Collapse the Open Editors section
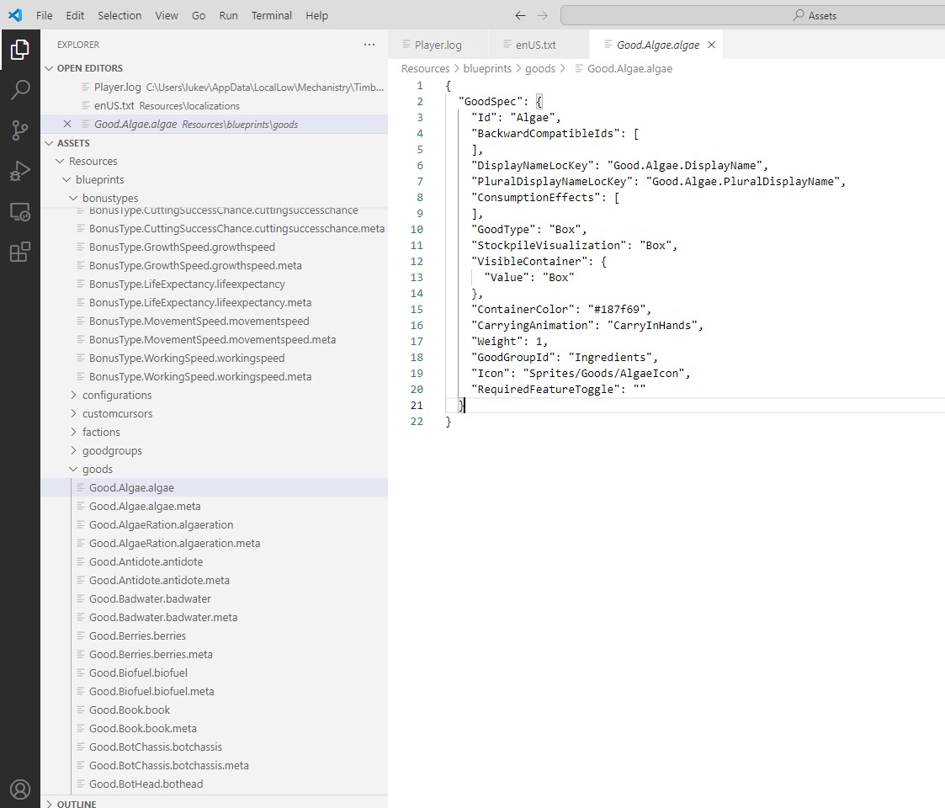945x808 pixels. pyautogui.click(x=50, y=68)
